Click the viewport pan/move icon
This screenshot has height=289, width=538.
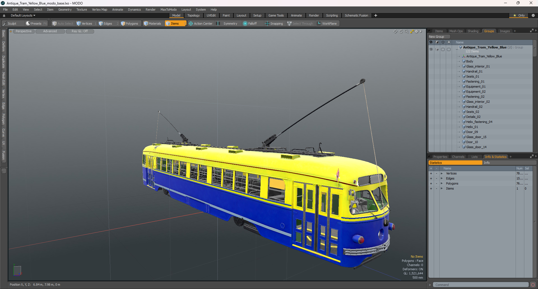(x=395, y=31)
